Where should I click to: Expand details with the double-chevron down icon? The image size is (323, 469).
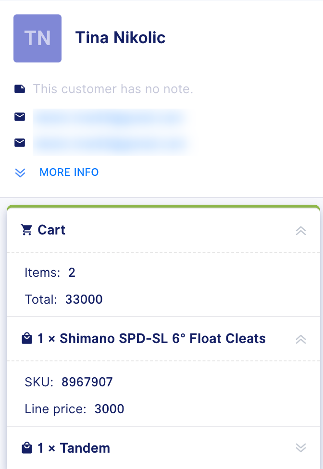[20, 173]
